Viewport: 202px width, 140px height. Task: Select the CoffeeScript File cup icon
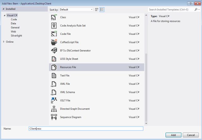54,42
